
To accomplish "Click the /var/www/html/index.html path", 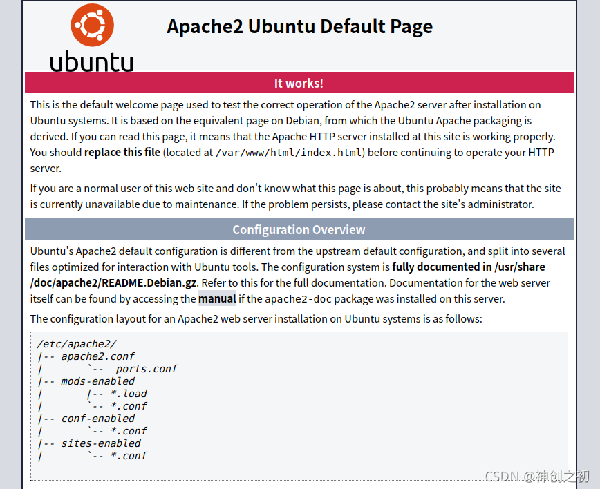I will [x=288, y=153].
